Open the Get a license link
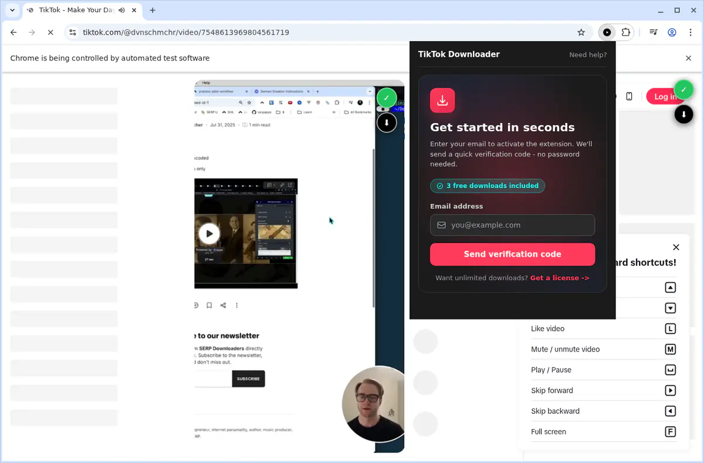Image resolution: width=704 pixels, height=463 pixels. click(560, 278)
